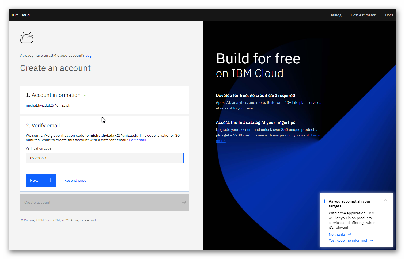Image resolution: width=405 pixels, height=259 pixels.
Task: Click the Edit email link
Action: [x=138, y=140]
